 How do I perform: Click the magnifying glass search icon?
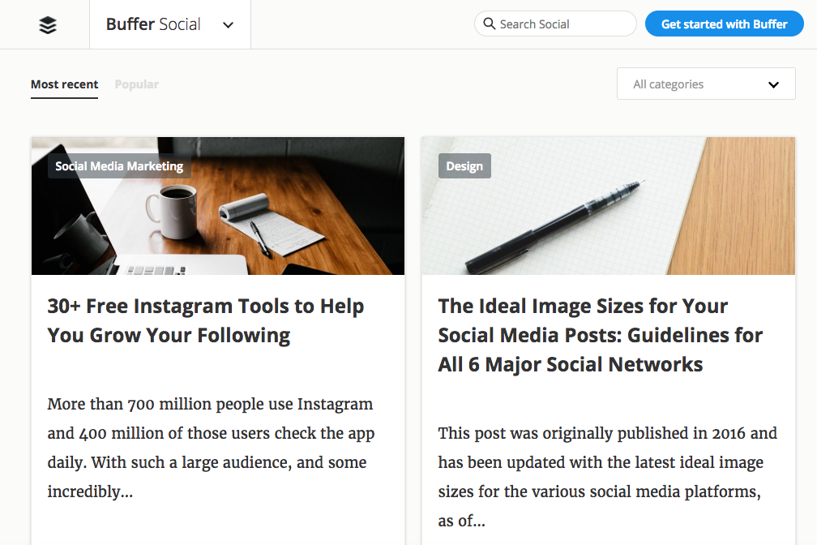pos(489,24)
